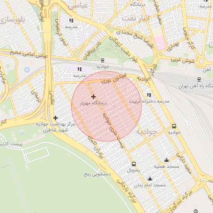Click the مرکز بهداشت جوادیه health center cross icon
Image resolution: width=213 pixels, height=213 pixels.
(55, 118)
